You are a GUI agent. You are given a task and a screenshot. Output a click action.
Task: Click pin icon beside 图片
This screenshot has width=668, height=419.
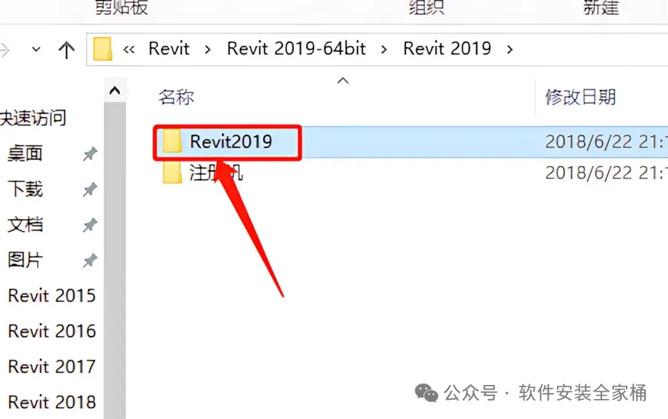90,261
